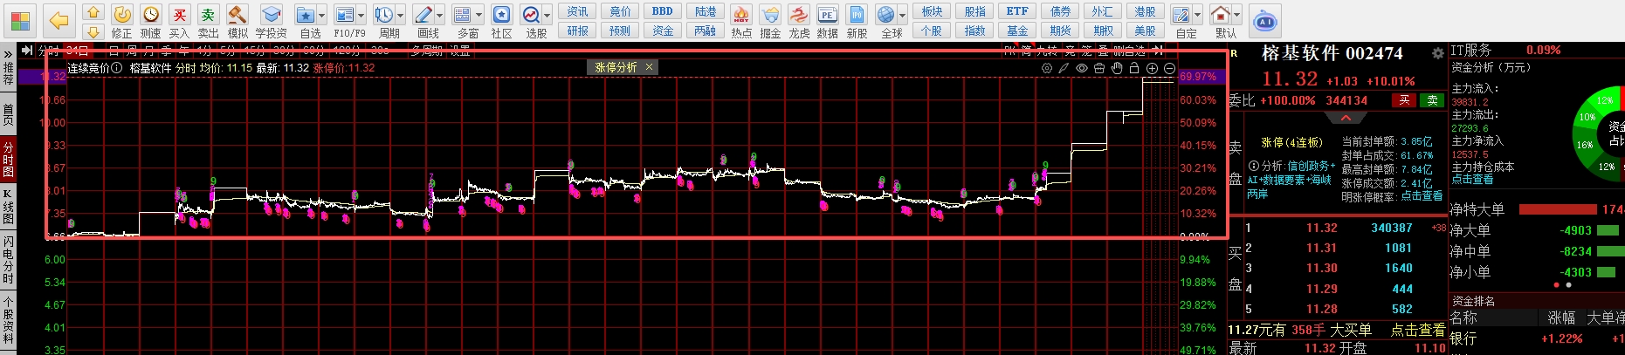Open the 个股资料 sidebar tab
The width and height of the screenshot is (1625, 355).
(x=8, y=321)
